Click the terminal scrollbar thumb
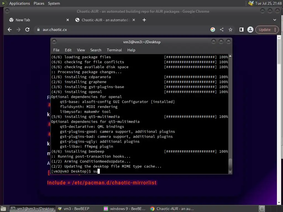The height and width of the screenshot is (212, 283). [230, 164]
